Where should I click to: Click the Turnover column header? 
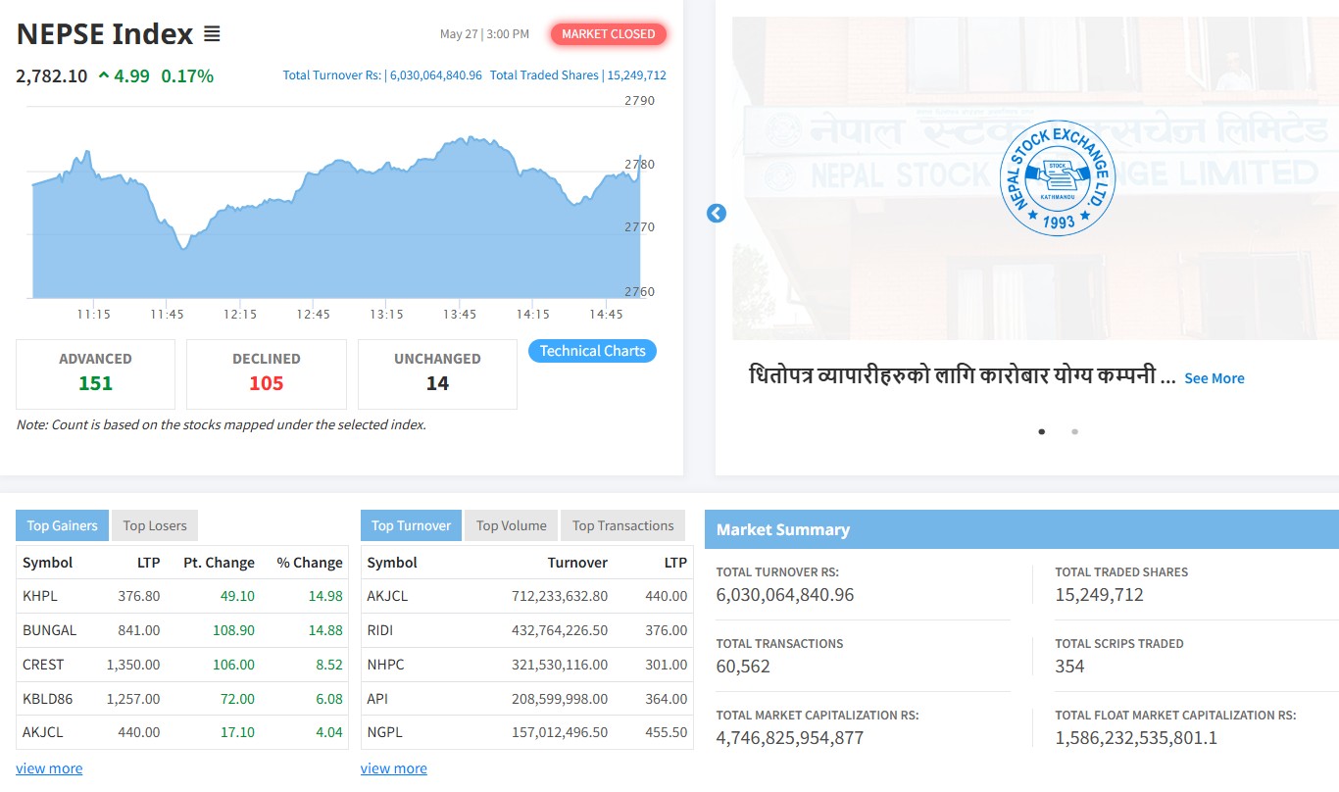pyautogui.click(x=577, y=563)
